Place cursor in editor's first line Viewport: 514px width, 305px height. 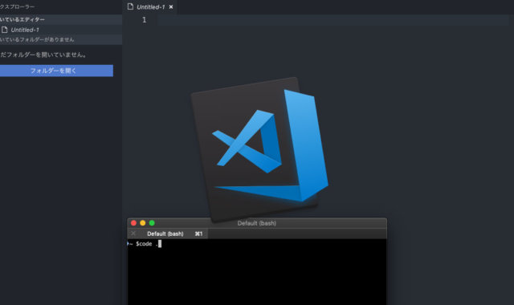click(332, 20)
